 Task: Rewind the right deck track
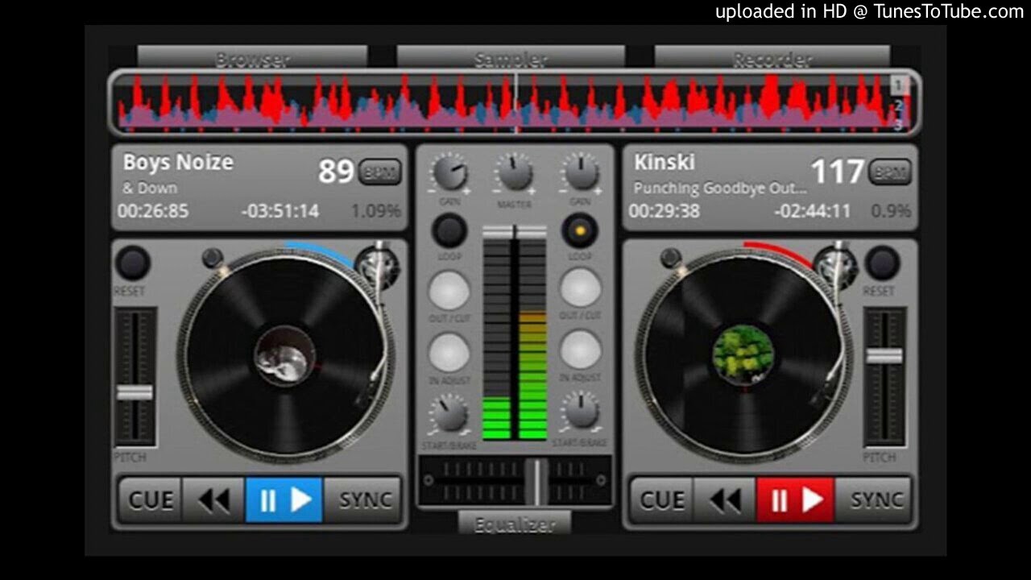pyautogui.click(x=725, y=500)
